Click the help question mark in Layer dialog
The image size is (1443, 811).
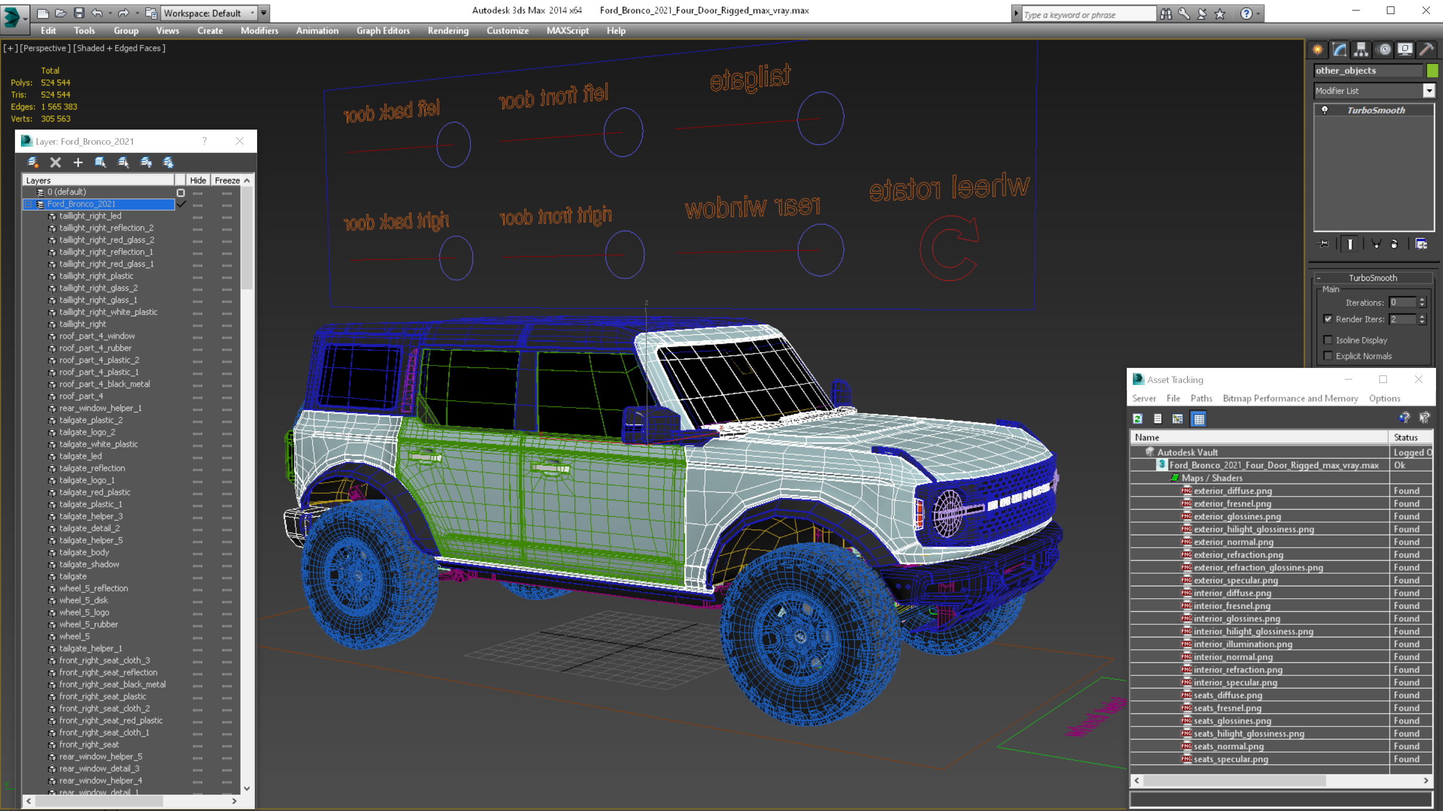204,141
